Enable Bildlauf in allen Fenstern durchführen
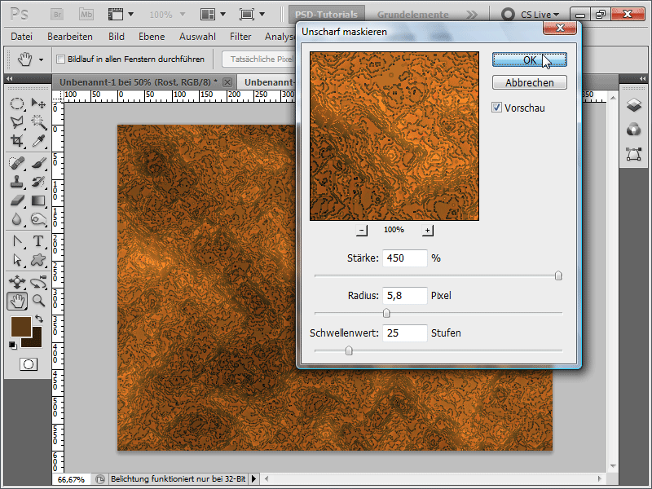 point(60,59)
